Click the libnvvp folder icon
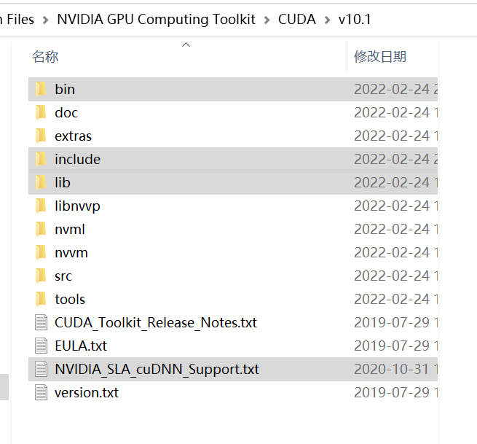The image size is (477, 444). (42, 206)
